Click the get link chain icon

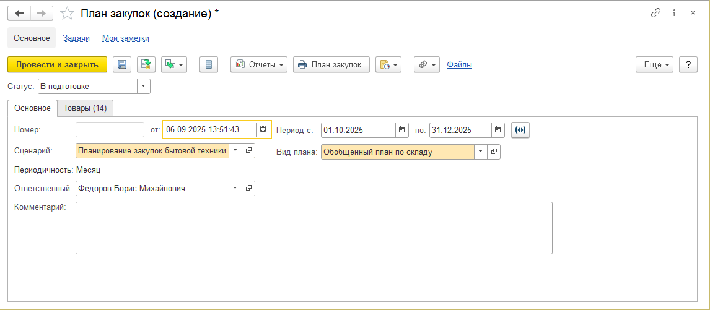point(655,13)
